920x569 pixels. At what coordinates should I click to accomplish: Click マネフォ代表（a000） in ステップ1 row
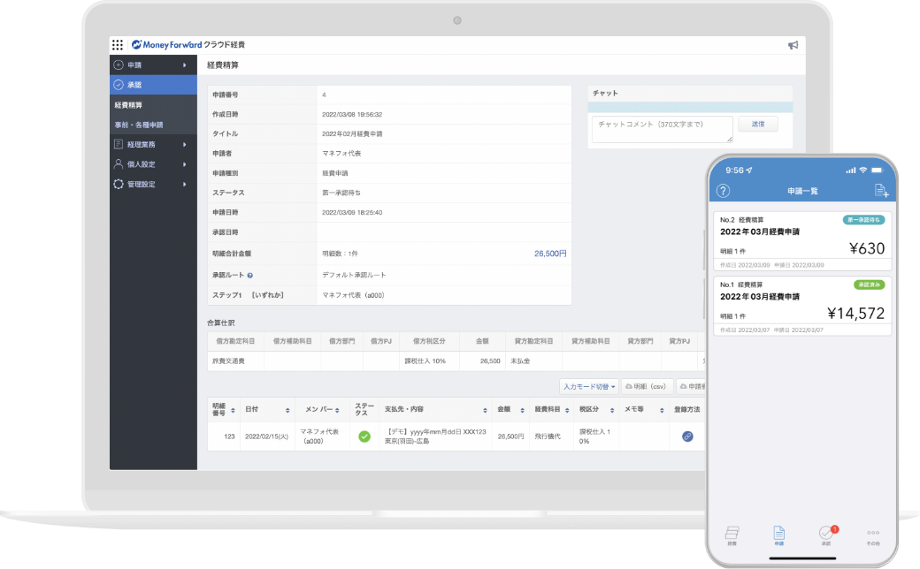click(353, 295)
